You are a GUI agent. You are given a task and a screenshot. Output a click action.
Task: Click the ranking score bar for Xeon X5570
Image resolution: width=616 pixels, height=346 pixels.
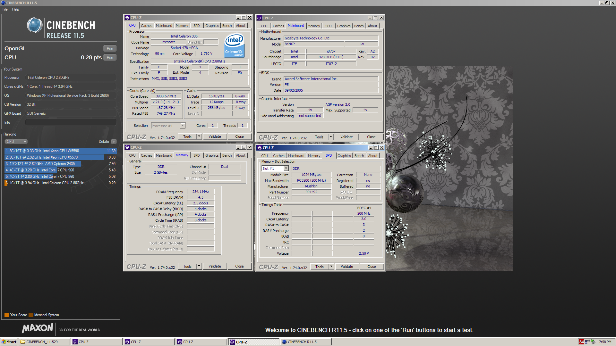[x=54, y=157]
